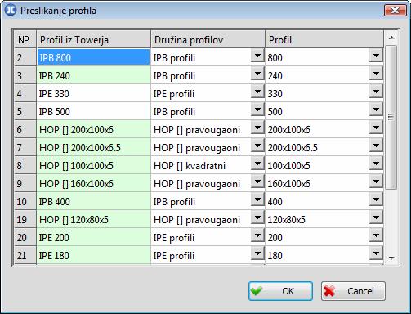Dismiss the dialog with the Cancel button
The height and width of the screenshot is (314, 411).
coord(353,291)
